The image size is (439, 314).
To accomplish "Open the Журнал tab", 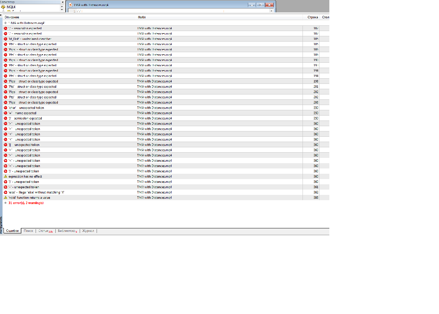I will click(88, 231).
